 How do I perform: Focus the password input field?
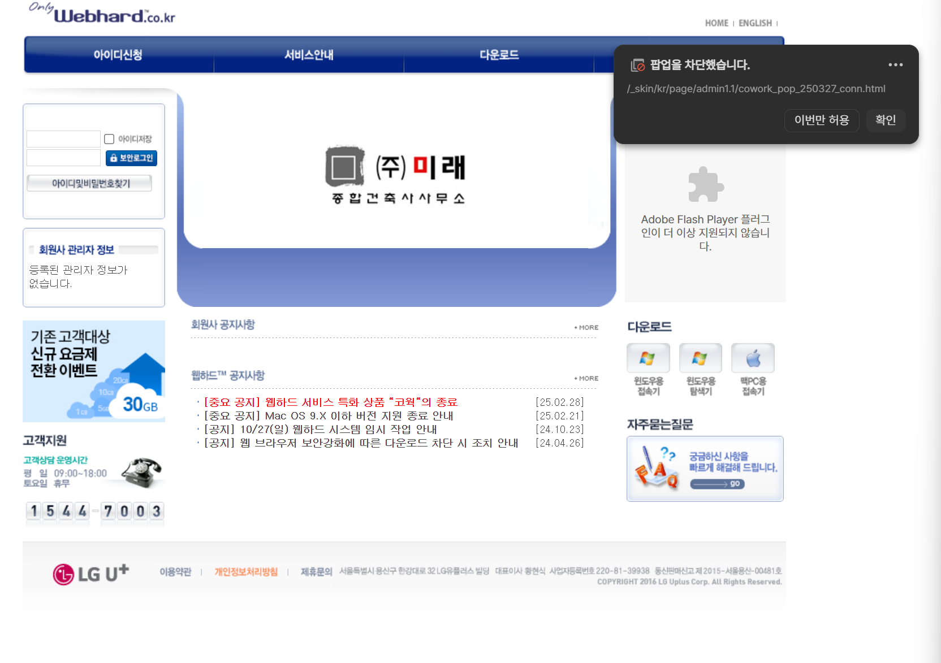click(63, 158)
